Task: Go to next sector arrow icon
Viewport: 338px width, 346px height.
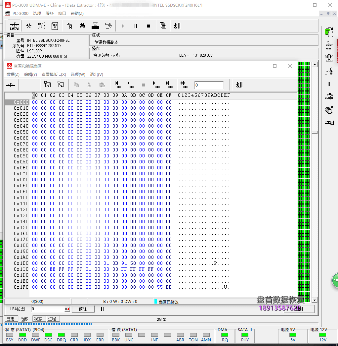Action: click(x=156, y=85)
